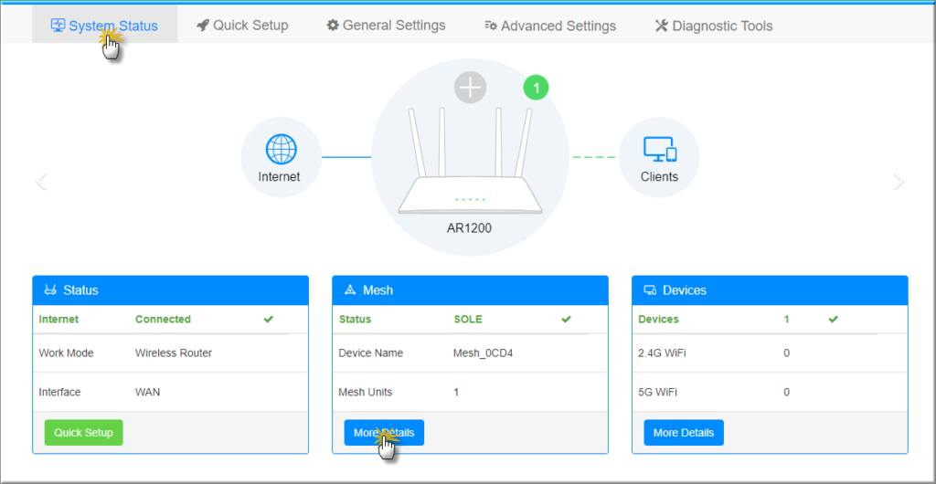This screenshot has width=936, height=484.
Task: Click the Devices panel header icon
Action: pyautogui.click(x=649, y=290)
